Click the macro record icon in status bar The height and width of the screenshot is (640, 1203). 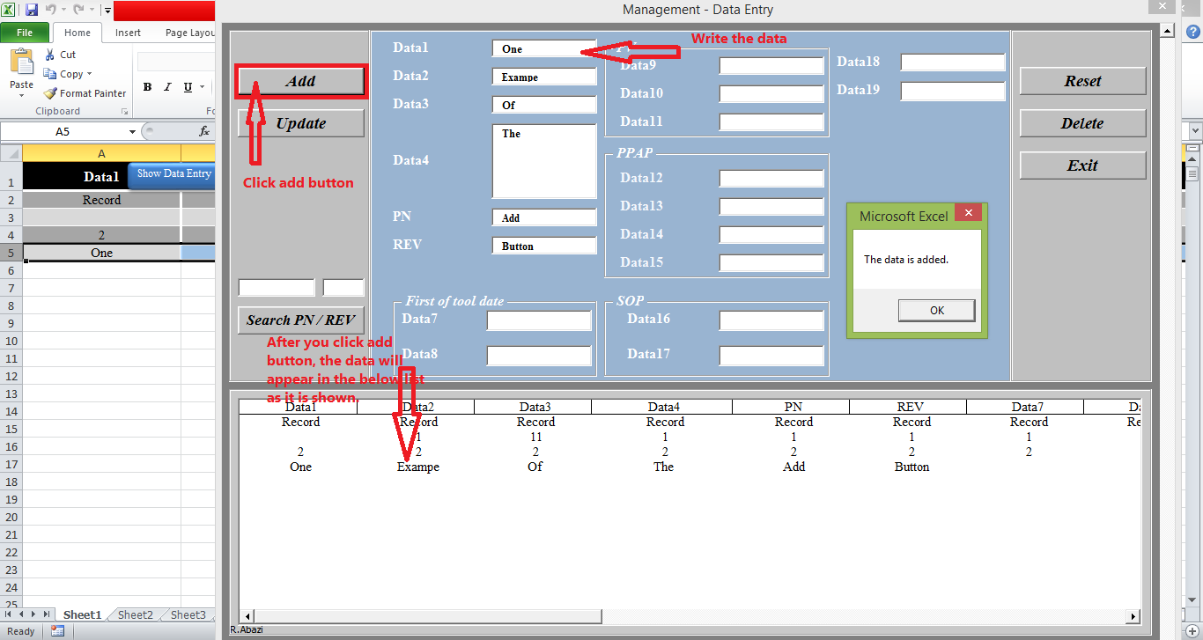tap(57, 631)
